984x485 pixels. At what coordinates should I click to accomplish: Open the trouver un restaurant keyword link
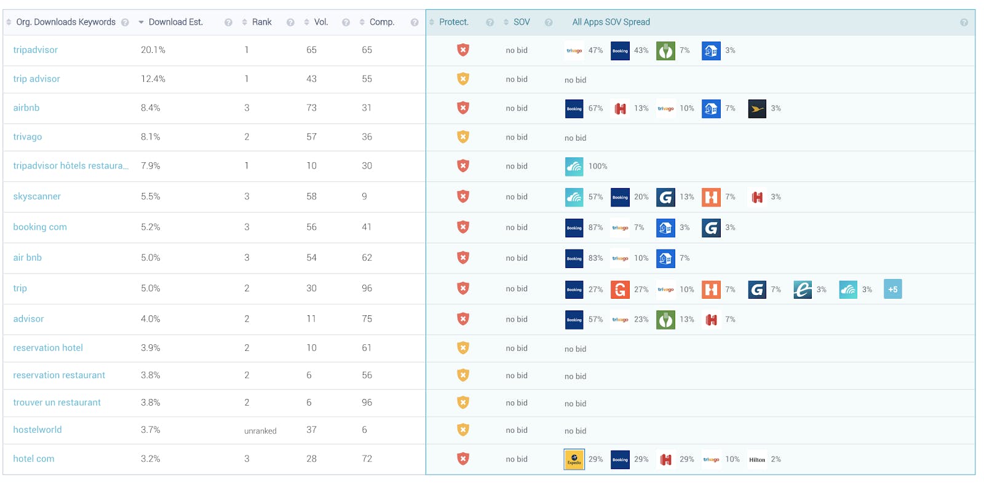57,403
